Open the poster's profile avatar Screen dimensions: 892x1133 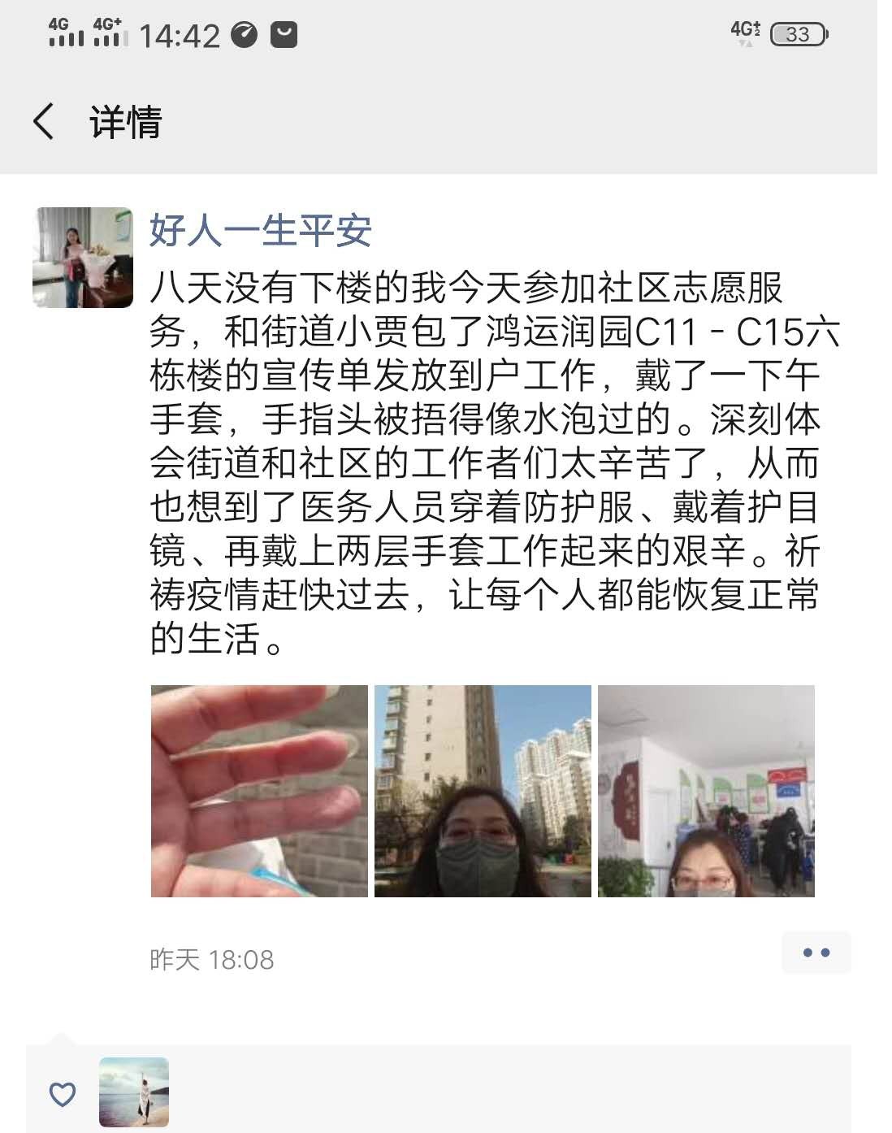(83, 258)
